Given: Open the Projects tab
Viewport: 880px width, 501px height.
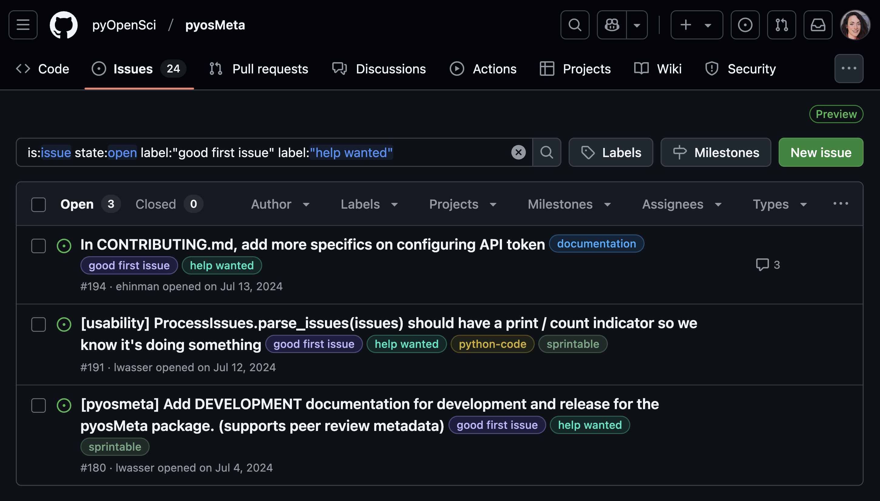Looking at the screenshot, I should click(x=575, y=69).
